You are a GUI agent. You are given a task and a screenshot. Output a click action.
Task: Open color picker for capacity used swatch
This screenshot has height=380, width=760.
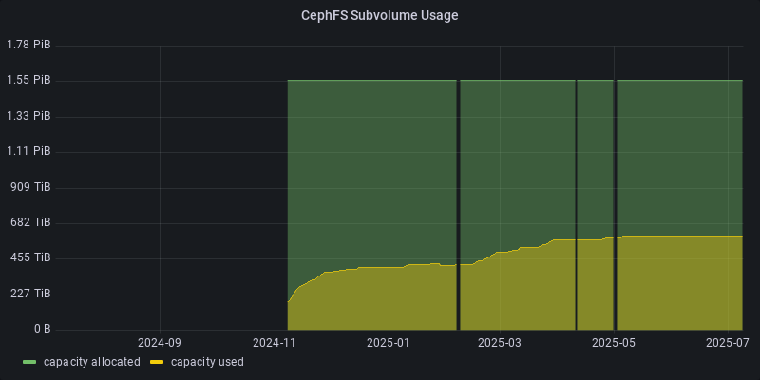157,362
